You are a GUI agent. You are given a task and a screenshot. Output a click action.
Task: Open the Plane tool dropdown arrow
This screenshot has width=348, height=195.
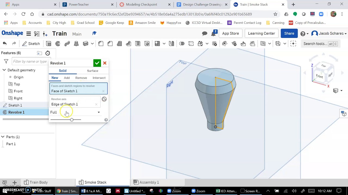269,44
